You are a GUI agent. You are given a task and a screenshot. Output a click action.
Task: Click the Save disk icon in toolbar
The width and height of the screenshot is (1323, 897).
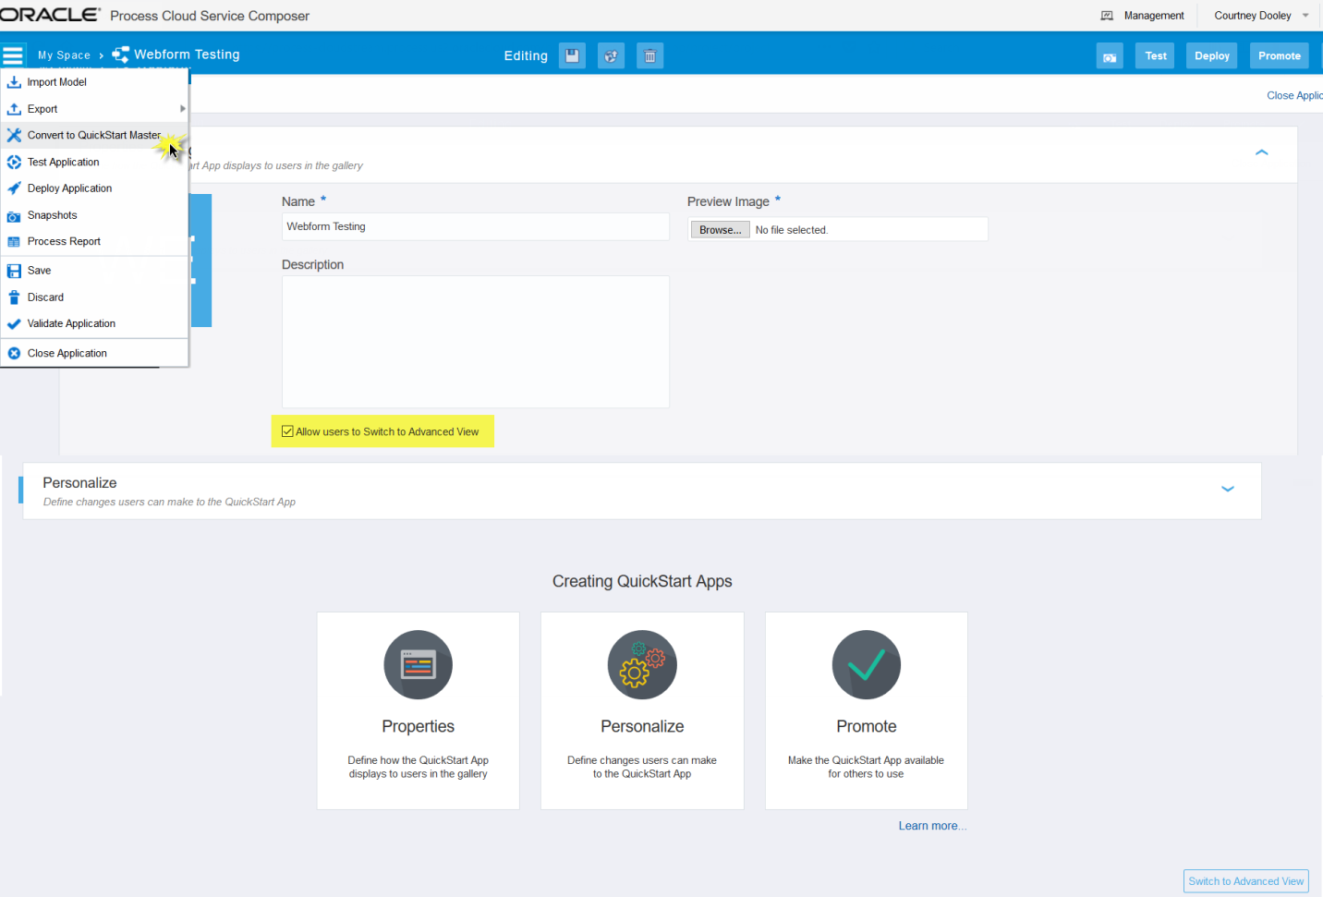pos(572,55)
